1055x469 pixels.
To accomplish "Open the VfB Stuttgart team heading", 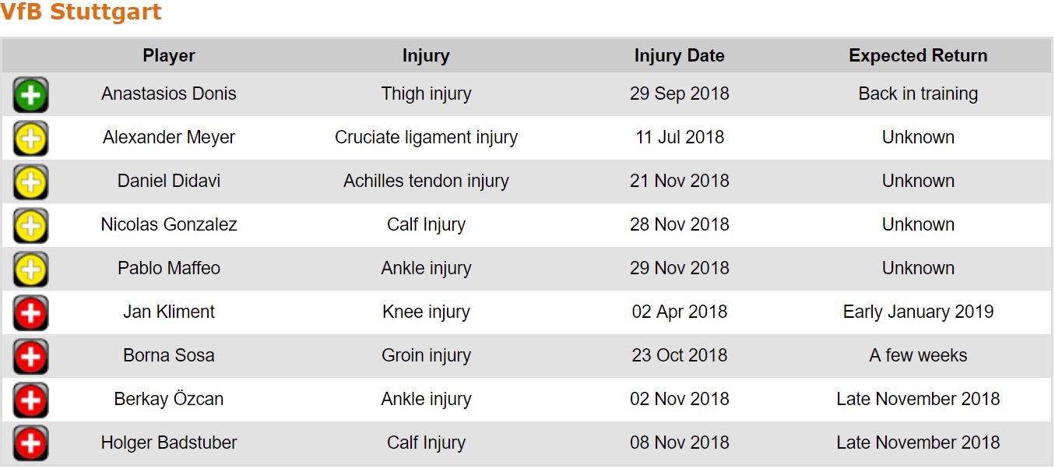I will 81,12.
